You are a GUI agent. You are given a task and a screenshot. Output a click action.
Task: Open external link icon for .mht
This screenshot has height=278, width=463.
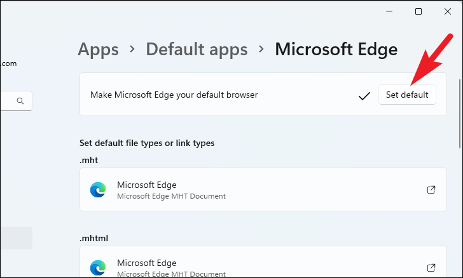[431, 190]
